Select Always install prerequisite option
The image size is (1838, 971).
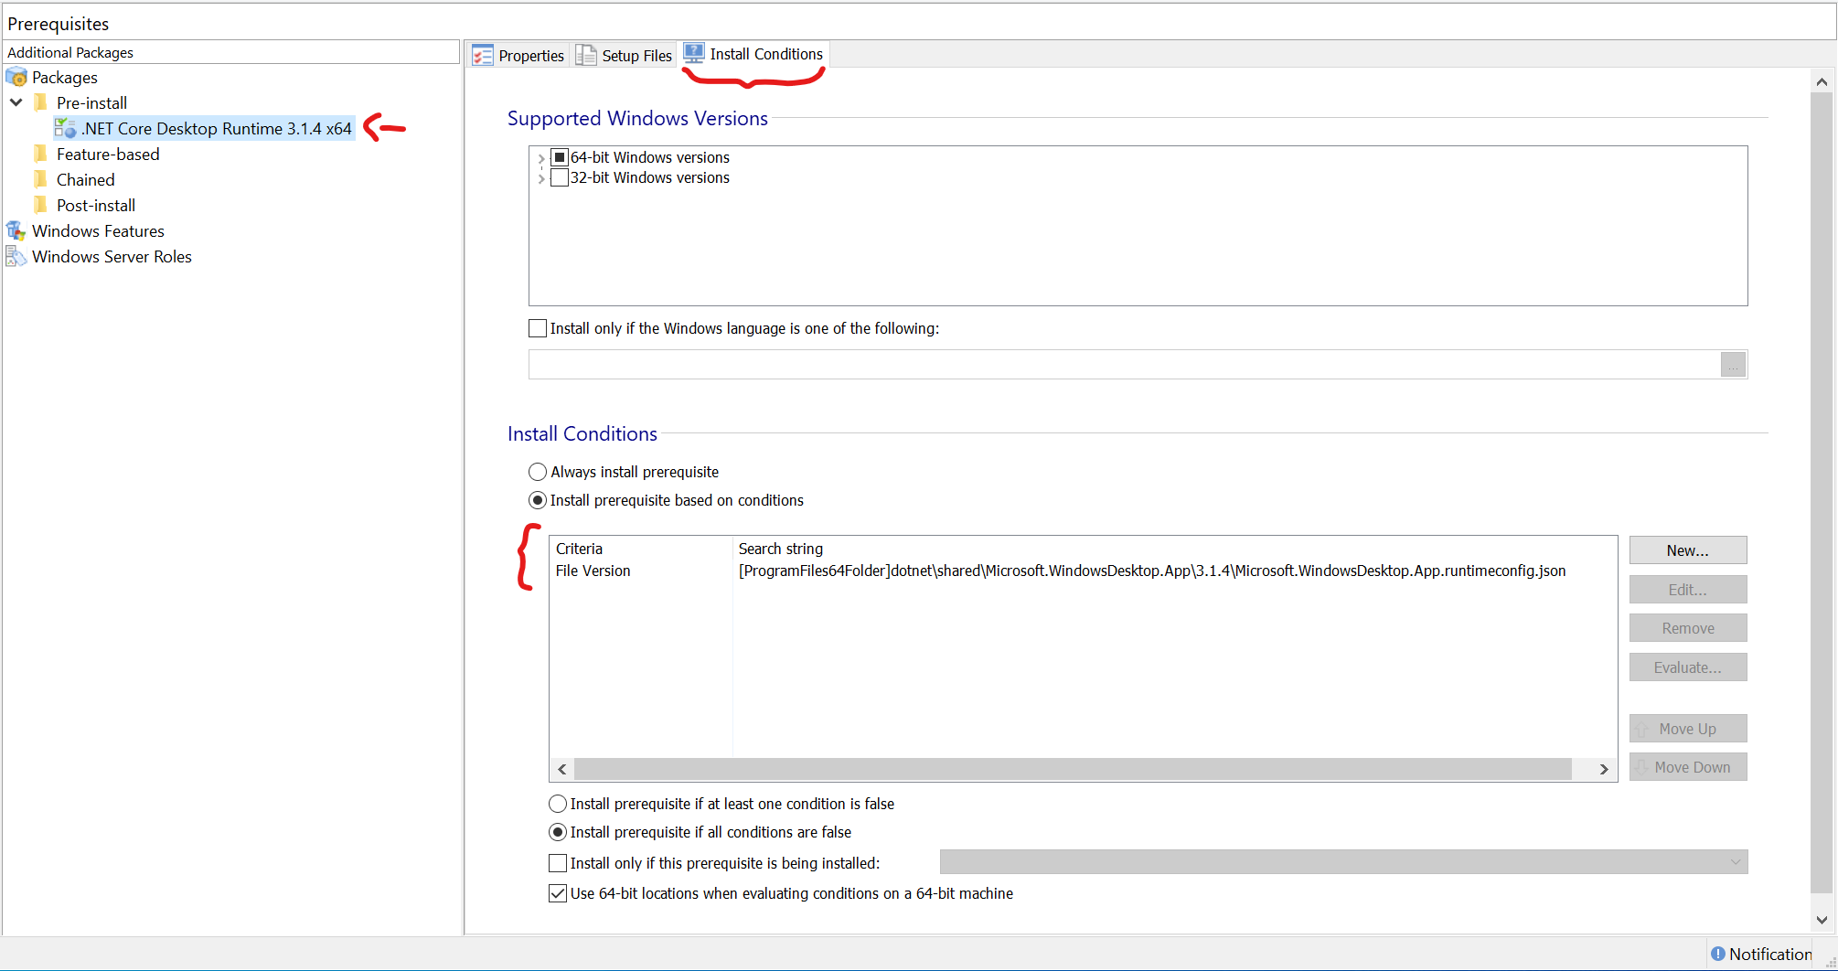click(x=538, y=472)
